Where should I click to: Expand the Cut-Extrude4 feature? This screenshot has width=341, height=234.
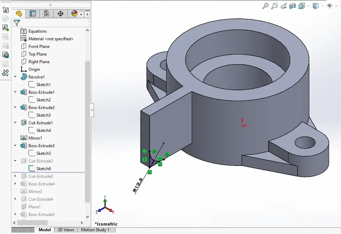15,199
